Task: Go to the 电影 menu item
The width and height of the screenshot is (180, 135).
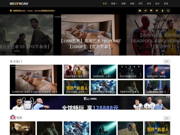Action: click(x=124, y=4)
